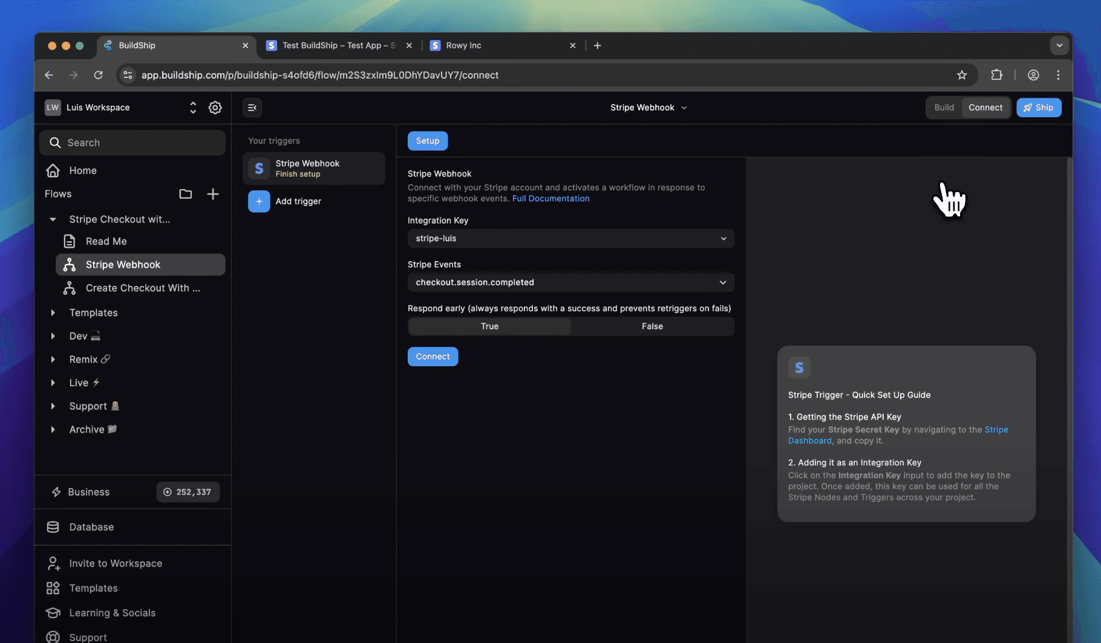Open the Integration Key stripe-luis dropdown

(571, 239)
